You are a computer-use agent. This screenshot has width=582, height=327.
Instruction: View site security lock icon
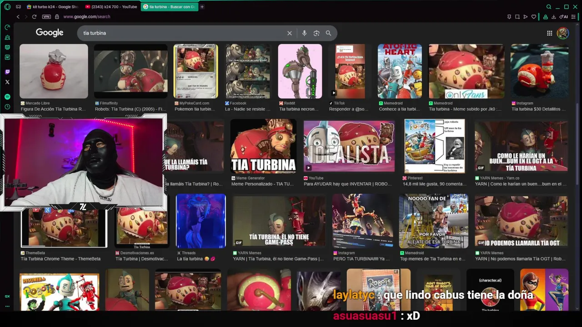(57, 17)
